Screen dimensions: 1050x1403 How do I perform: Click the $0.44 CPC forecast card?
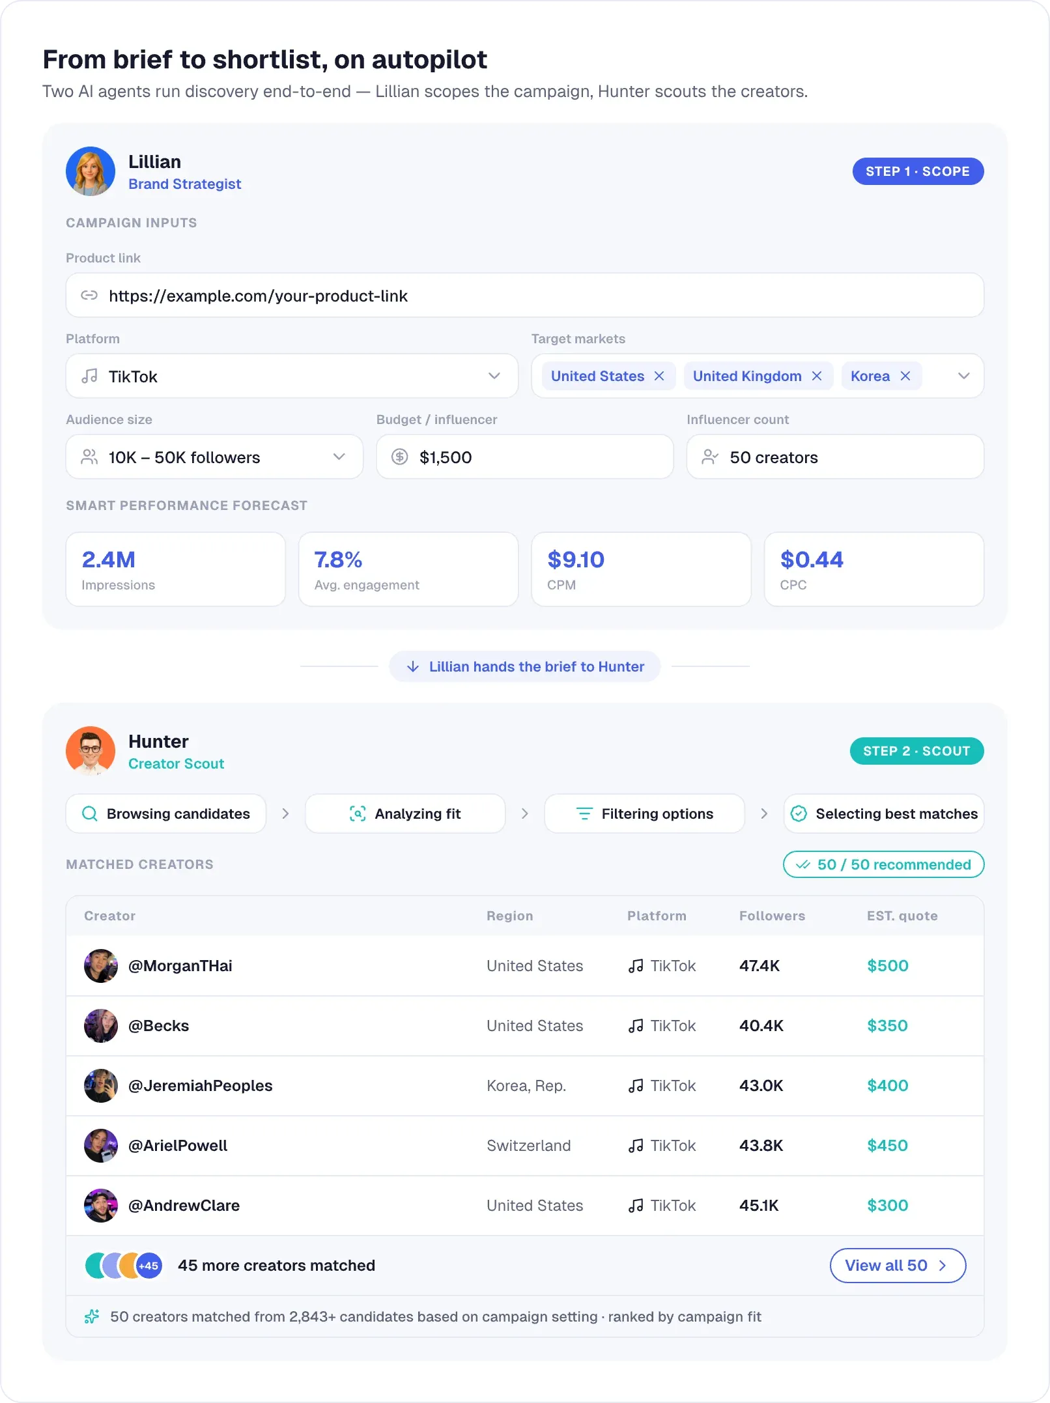click(874, 569)
